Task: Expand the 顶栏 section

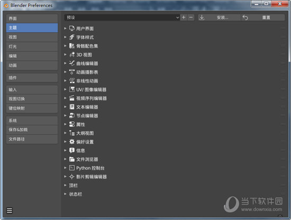Action: [x=65, y=185]
